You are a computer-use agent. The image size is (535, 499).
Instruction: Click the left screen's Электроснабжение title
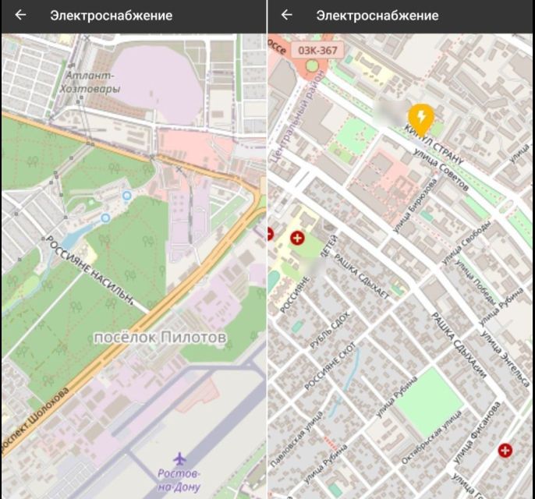point(111,16)
